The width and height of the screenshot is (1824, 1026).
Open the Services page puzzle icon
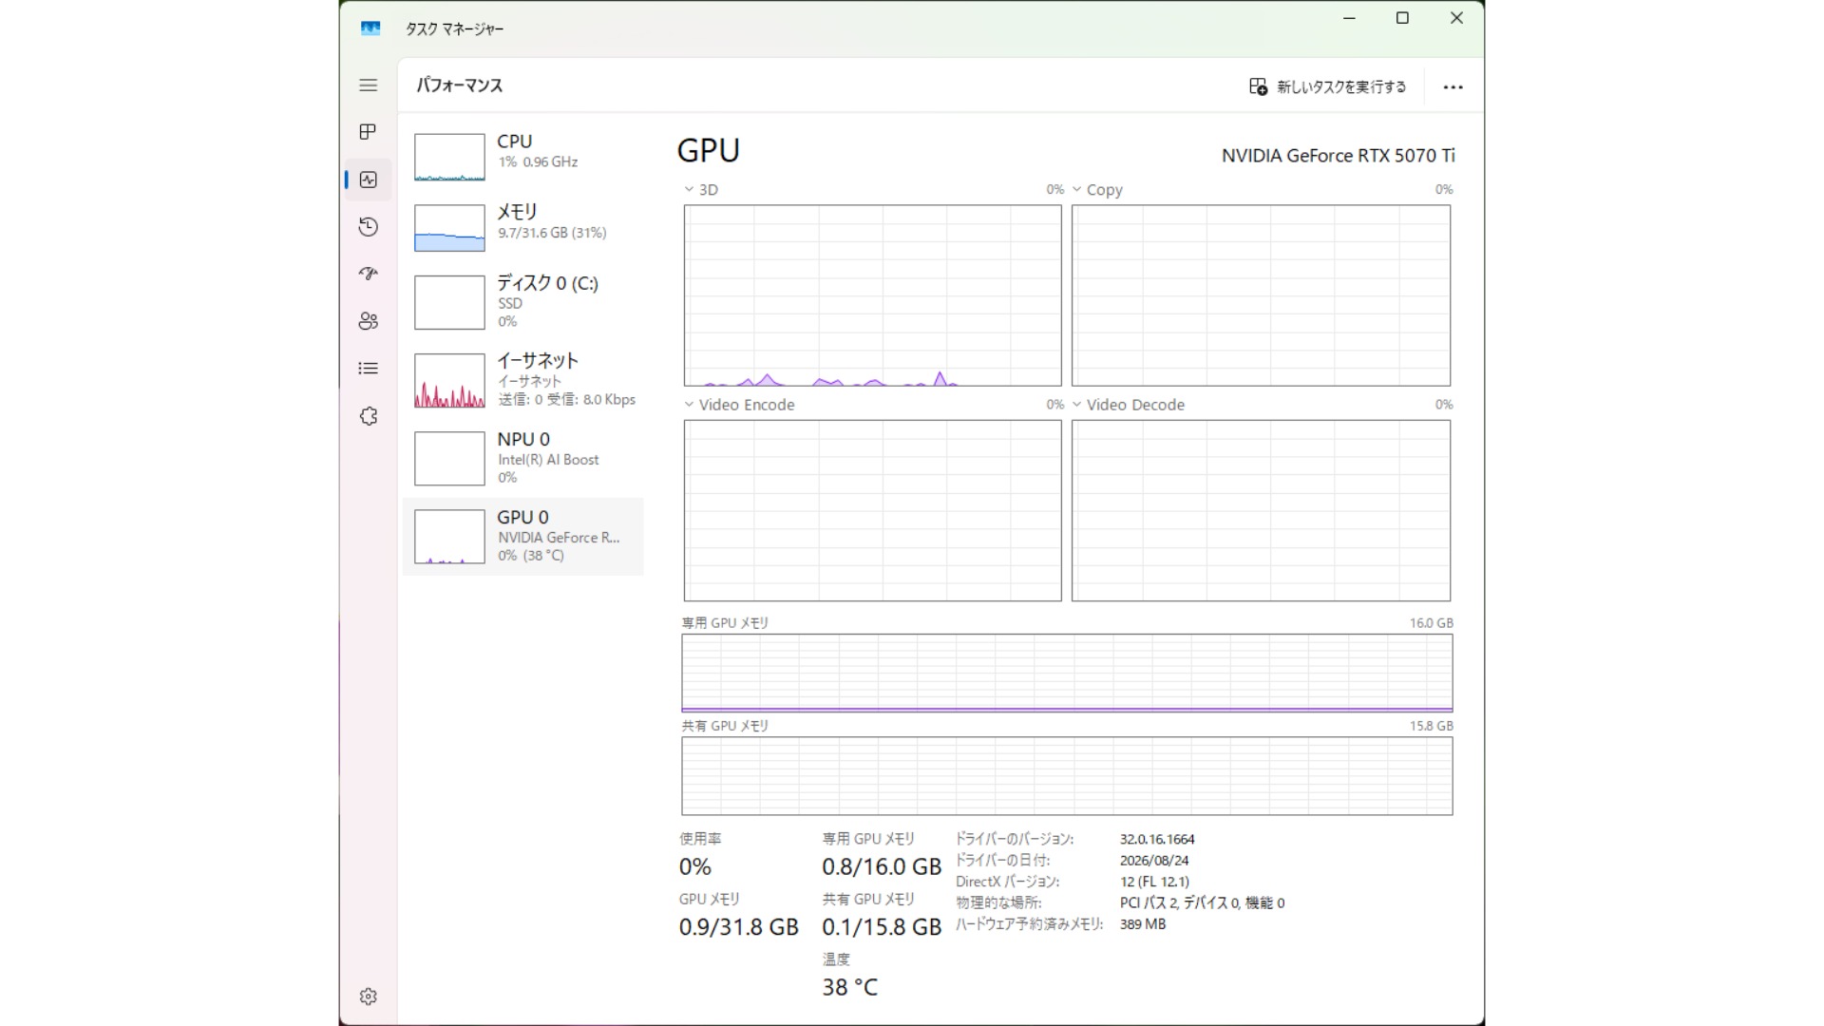[x=369, y=416]
